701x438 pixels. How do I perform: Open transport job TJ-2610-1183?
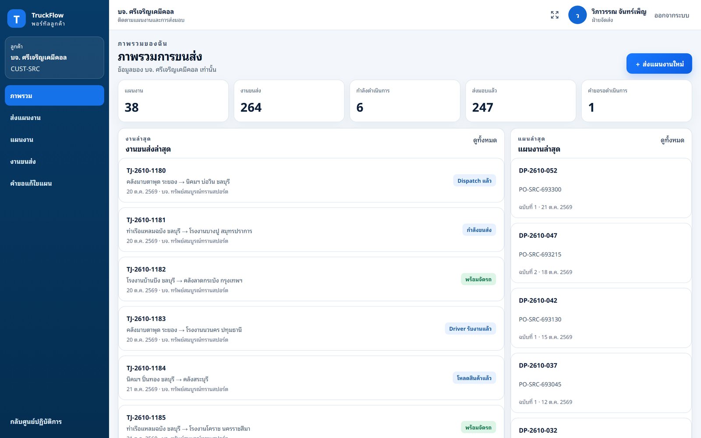(311, 328)
